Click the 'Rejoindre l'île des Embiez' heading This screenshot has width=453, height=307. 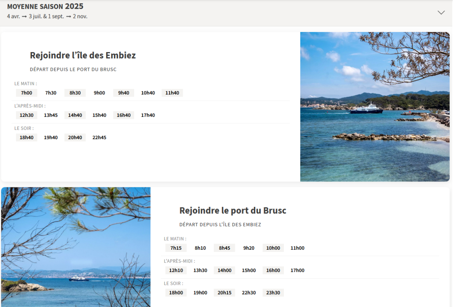point(83,55)
